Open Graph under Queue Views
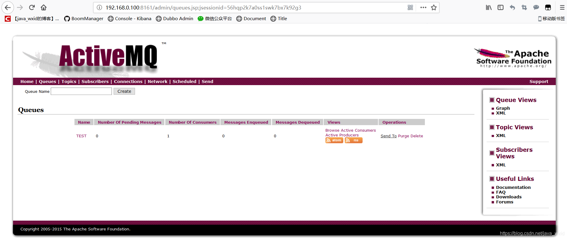The image size is (567, 239). pyautogui.click(x=503, y=108)
